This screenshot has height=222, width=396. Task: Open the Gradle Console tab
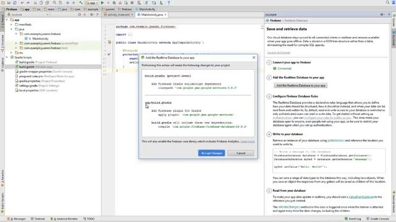tap(378, 219)
